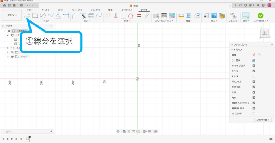Switch to the Surface tab
This screenshot has height=143, width=275.
pos(45,10)
